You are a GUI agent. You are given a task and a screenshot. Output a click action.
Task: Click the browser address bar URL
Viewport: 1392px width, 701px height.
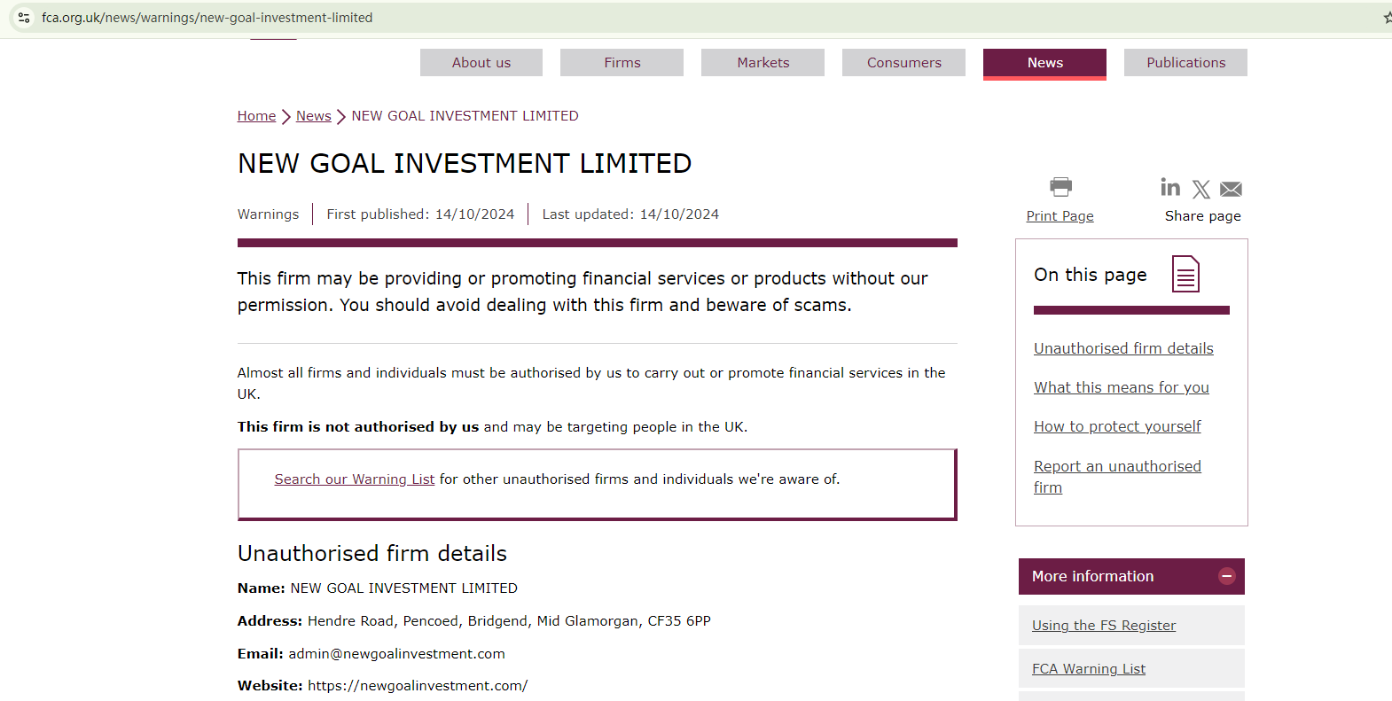[207, 18]
